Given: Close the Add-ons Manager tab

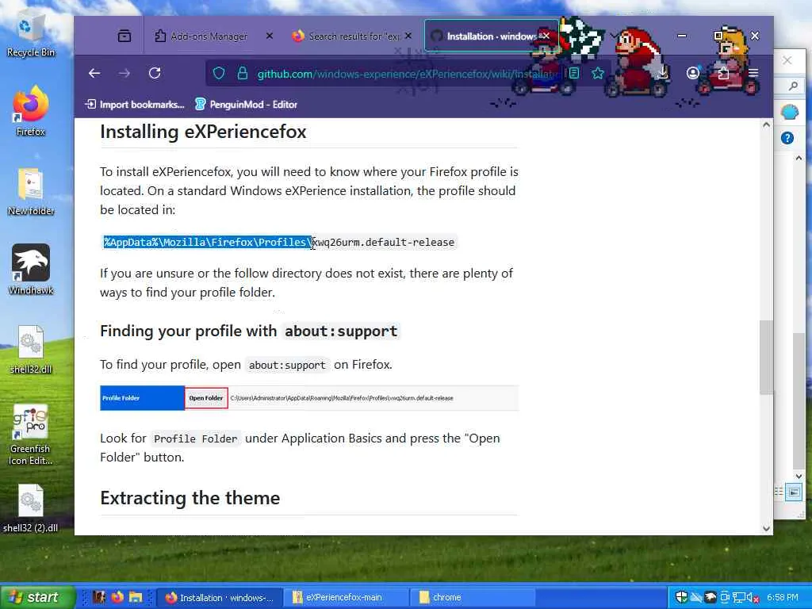Looking at the screenshot, I should pyautogui.click(x=270, y=36).
